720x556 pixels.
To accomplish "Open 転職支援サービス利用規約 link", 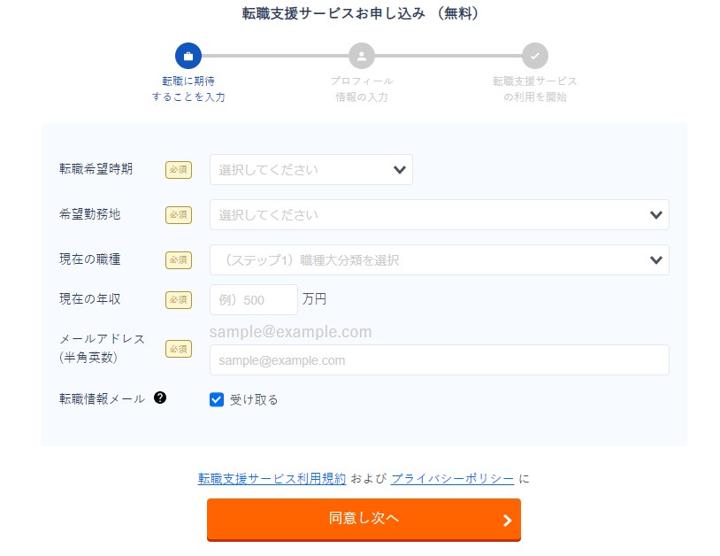I will [272, 478].
